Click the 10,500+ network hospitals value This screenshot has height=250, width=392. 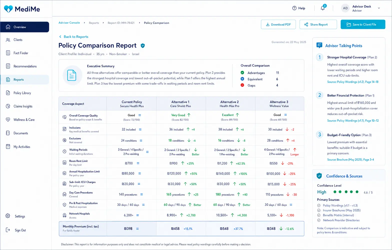(x=222, y=215)
